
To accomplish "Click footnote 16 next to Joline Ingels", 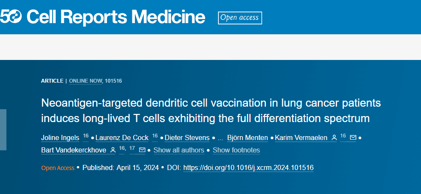I will click(x=86, y=136).
